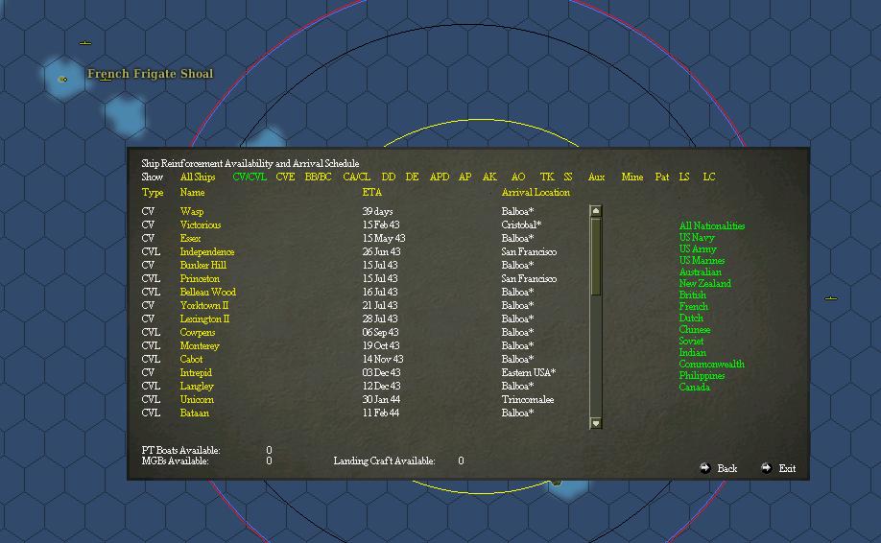Screen dimensions: 881x543
Task: Select Canada nationality filter
Action: coord(695,387)
